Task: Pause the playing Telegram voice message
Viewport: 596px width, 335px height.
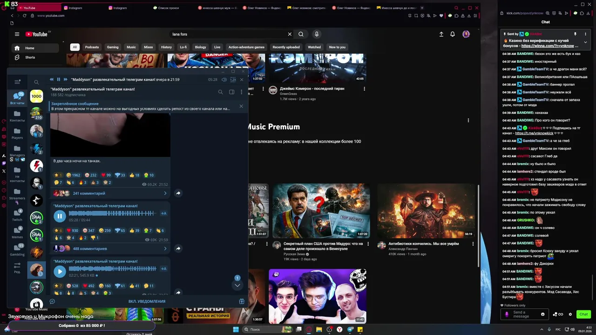Action: click(60, 216)
